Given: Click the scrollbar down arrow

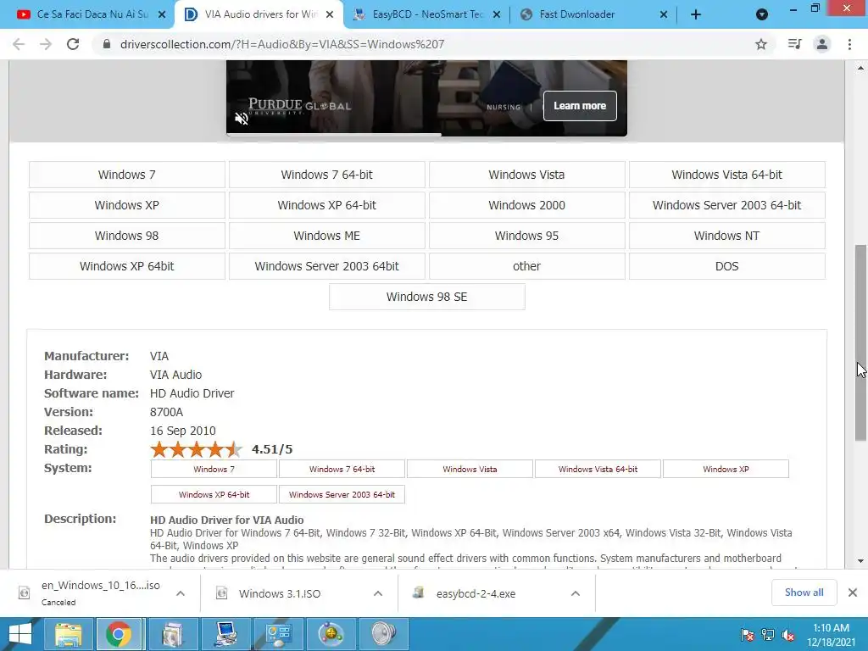Looking at the screenshot, I should [x=861, y=561].
